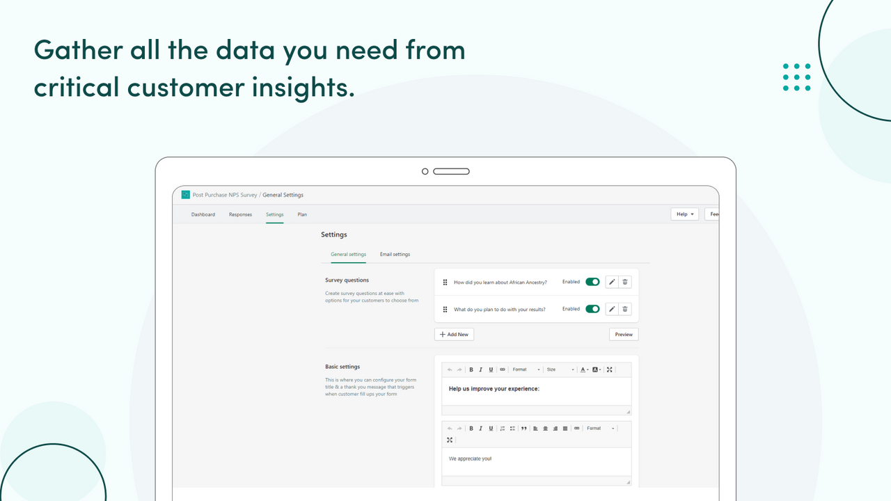The image size is (891, 501).
Task: Disable the African Ancestry question
Action: [592, 282]
